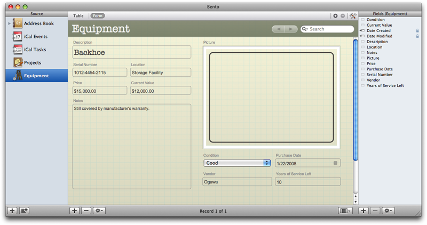Edit the Description field Backhoe
The image size is (427, 225).
[x=132, y=52]
